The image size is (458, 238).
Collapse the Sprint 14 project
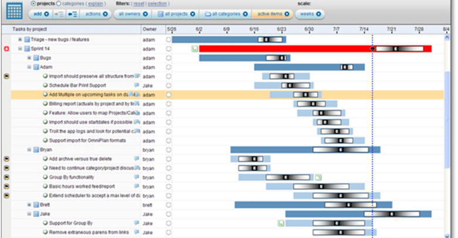pyautogui.click(x=20, y=49)
